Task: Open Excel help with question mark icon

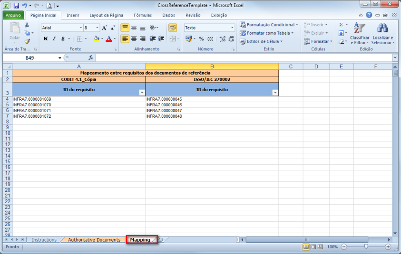Action: pos(369,15)
